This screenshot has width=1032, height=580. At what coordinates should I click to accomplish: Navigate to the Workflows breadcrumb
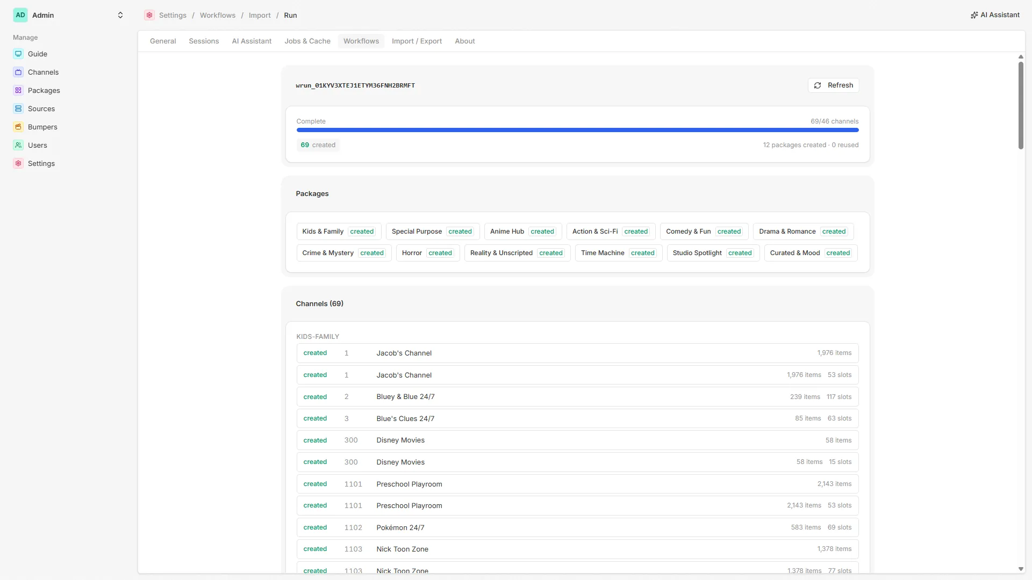218,15
